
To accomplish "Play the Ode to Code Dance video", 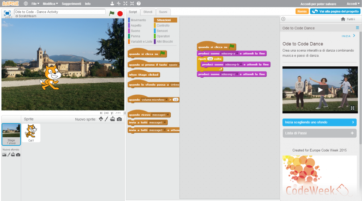I will [x=320, y=90].
